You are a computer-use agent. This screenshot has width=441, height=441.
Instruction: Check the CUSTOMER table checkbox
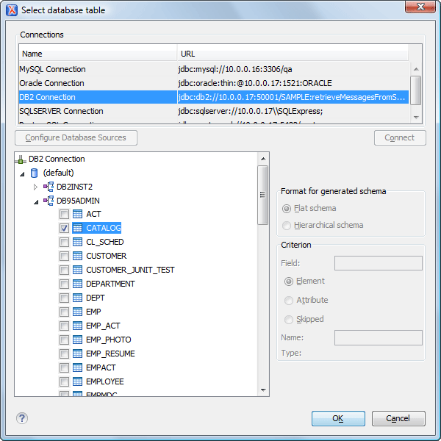coord(64,256)
